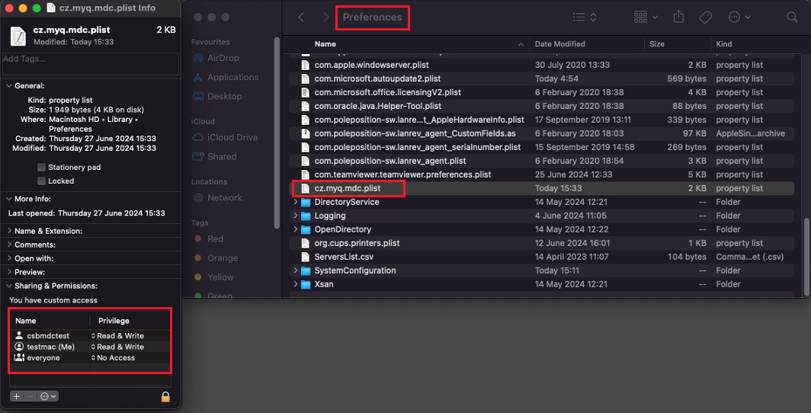This screenshot has width=811, height=413.
Task: Go back using the Finder back arrow
Action: tap(302, 17)
